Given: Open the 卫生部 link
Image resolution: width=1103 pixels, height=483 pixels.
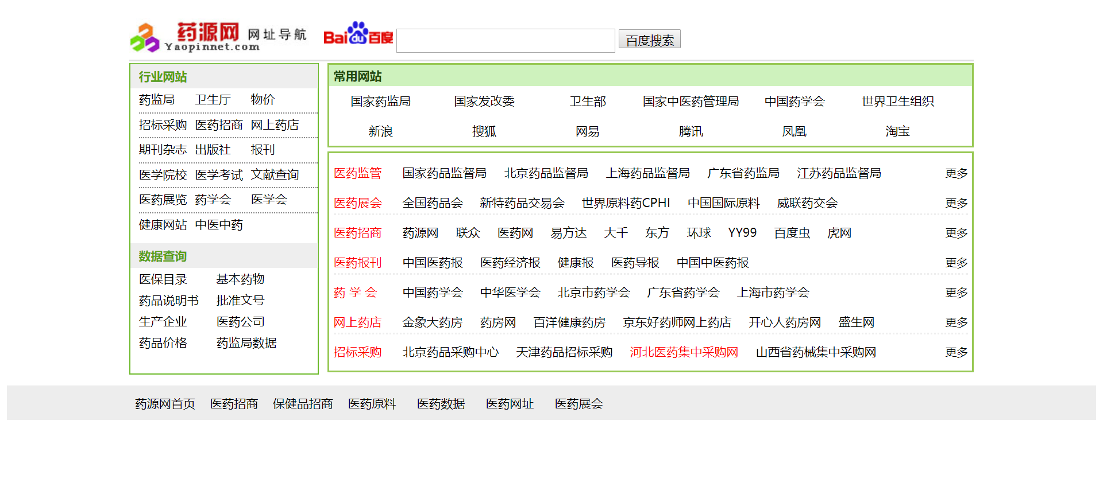Looking at the screenshot, I should [x=588, y=102].
